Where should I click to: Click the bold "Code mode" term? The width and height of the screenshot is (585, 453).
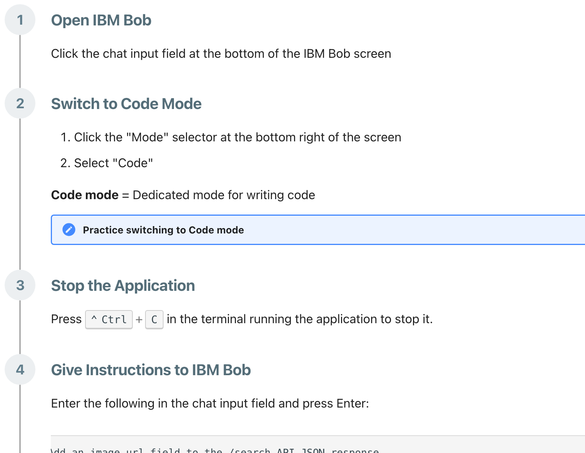[85, 195]
